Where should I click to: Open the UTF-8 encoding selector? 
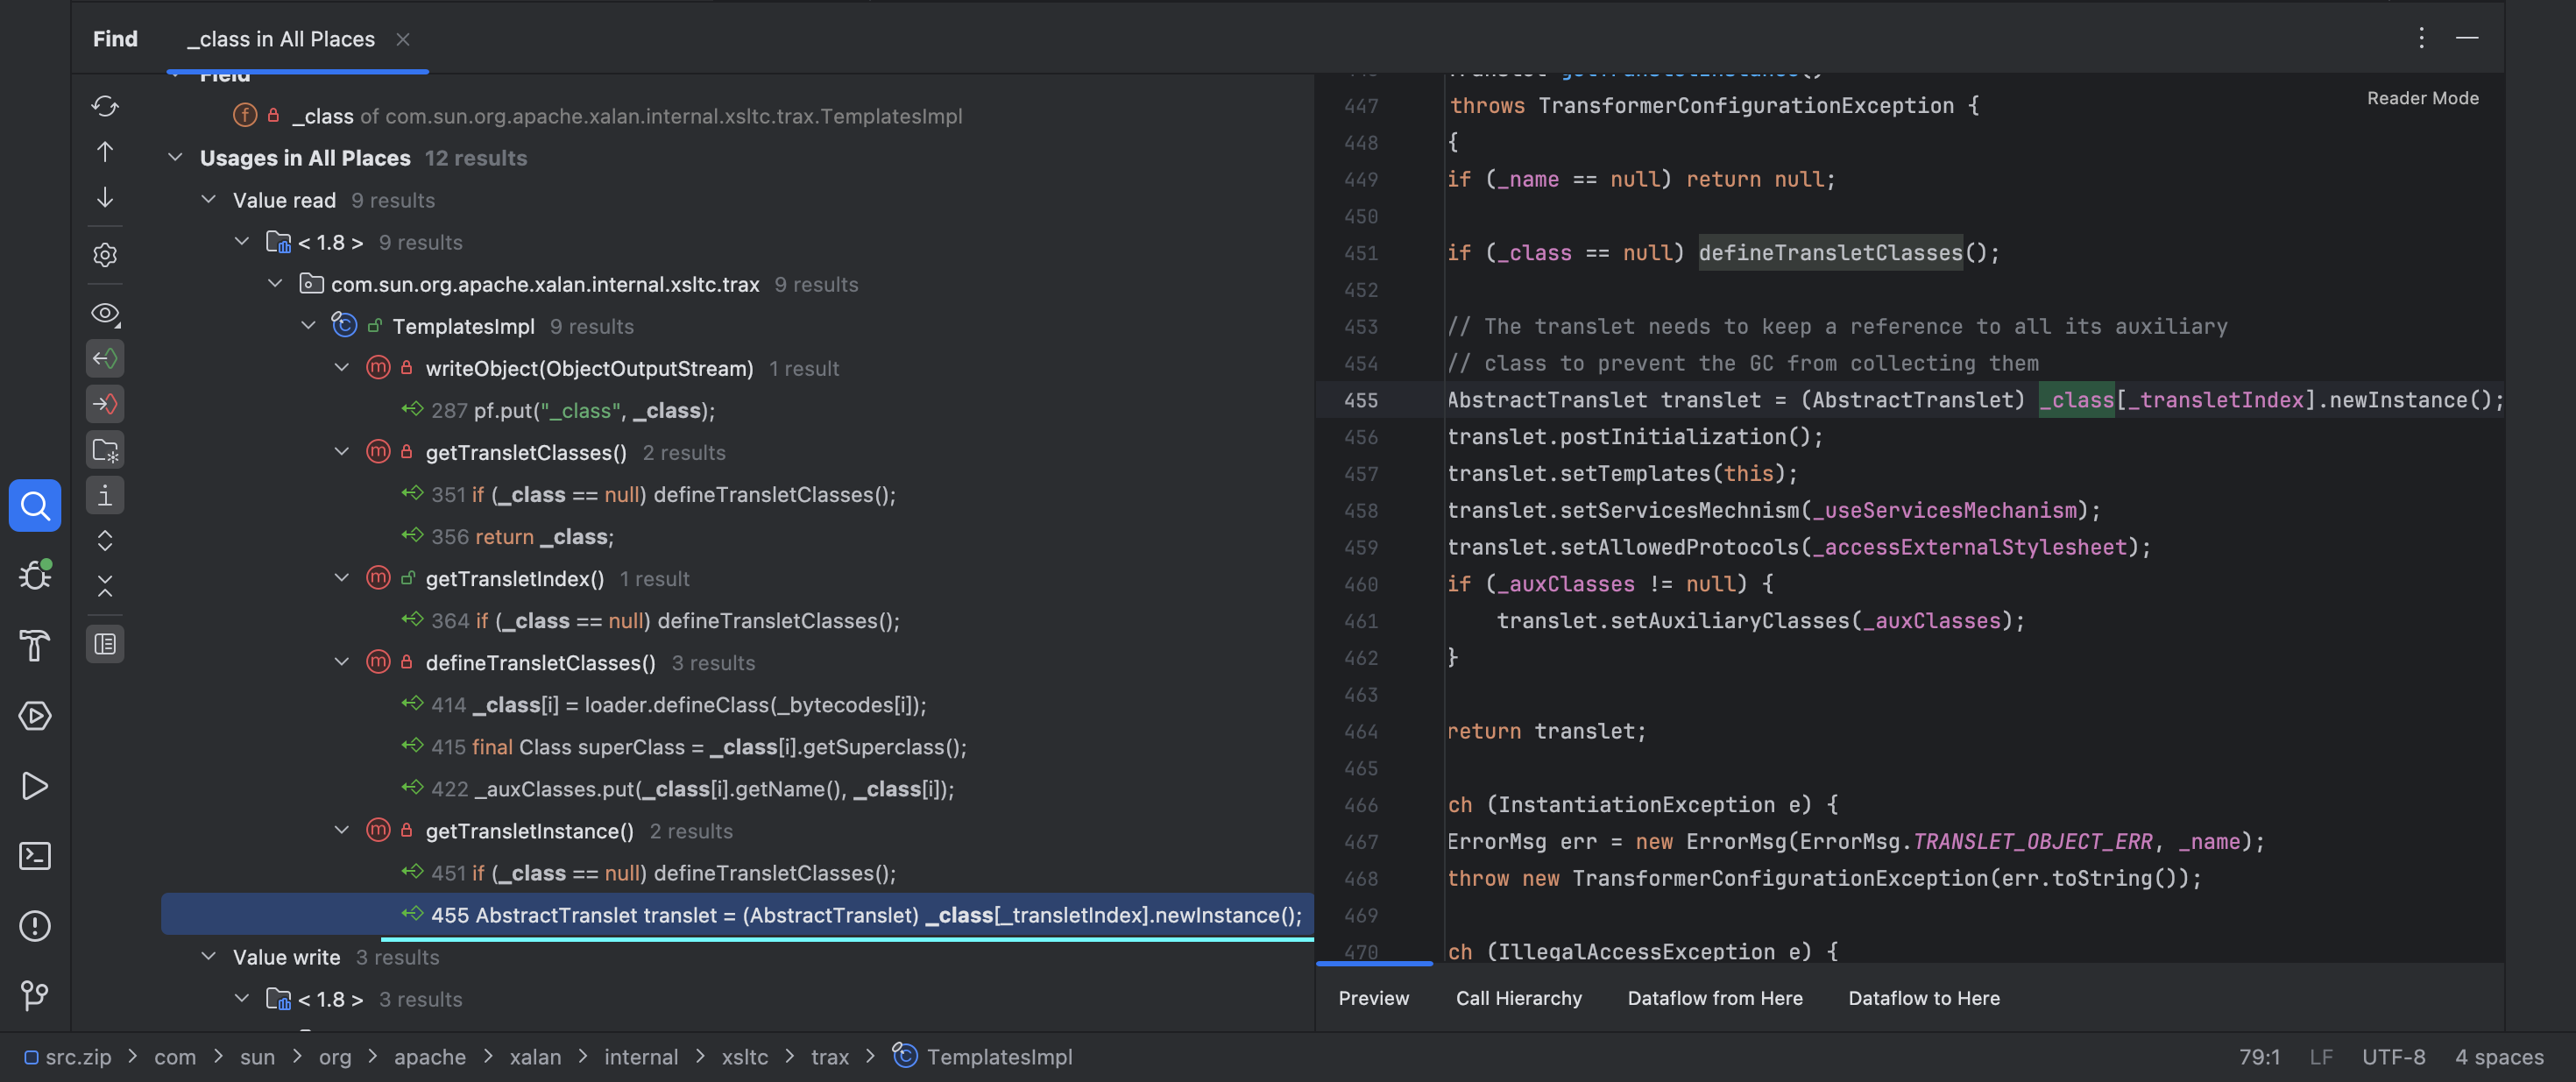click(2393, 1056)
